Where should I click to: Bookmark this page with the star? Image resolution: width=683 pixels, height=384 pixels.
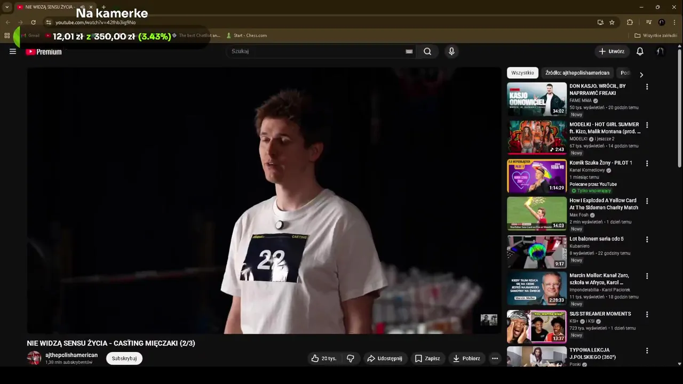click(612, 22)
